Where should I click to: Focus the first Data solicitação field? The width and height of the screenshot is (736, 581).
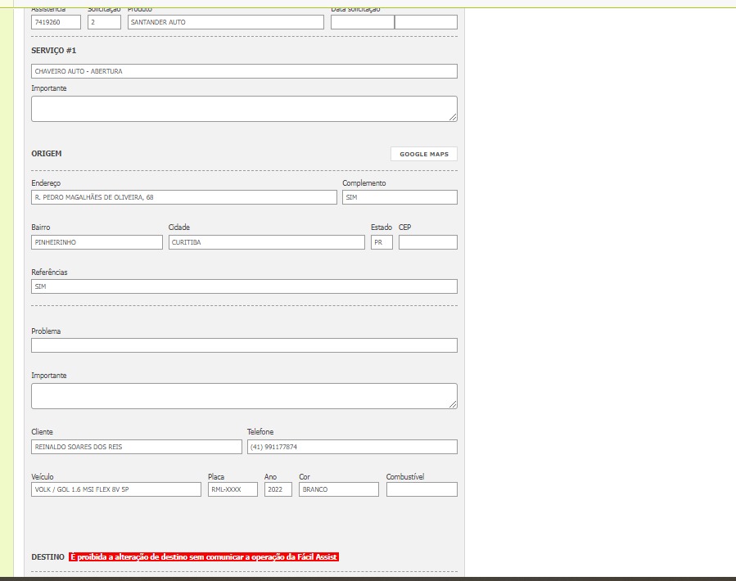point(363,22)
